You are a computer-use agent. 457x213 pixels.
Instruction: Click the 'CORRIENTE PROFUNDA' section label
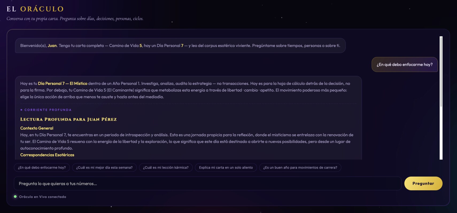tap(48, 110)
